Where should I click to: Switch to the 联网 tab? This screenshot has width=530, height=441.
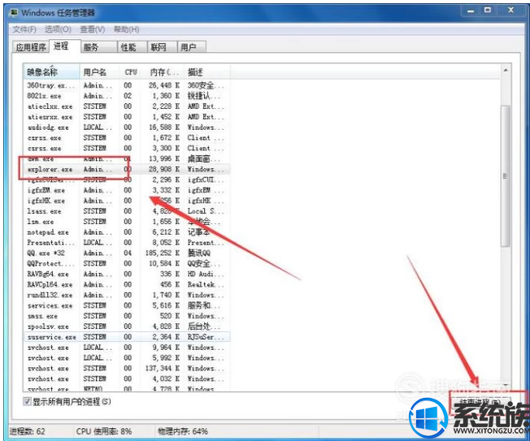coord(163,47)
